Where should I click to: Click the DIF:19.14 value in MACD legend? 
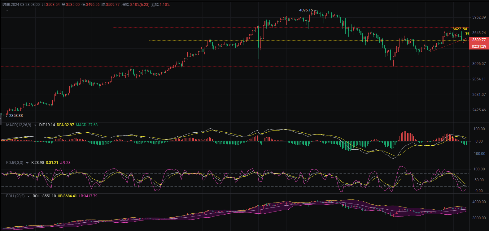47,125
